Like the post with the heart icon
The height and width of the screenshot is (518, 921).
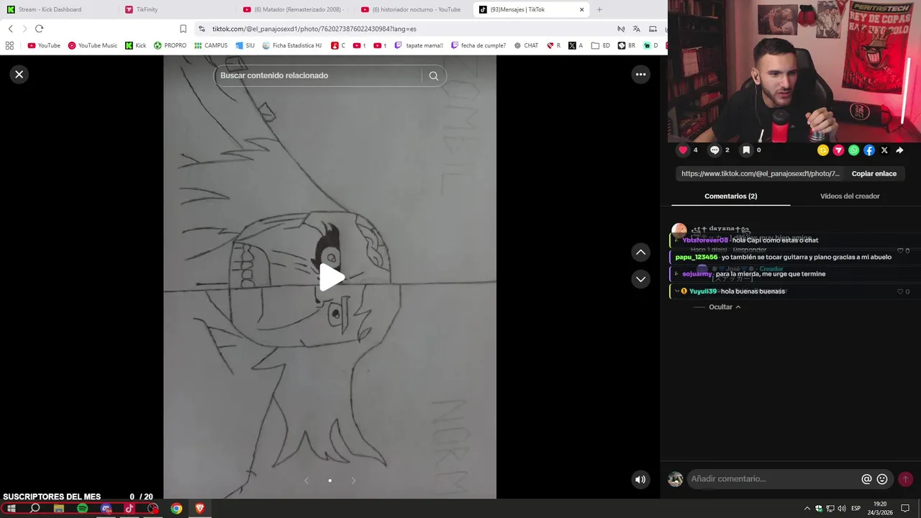[683, 150]
